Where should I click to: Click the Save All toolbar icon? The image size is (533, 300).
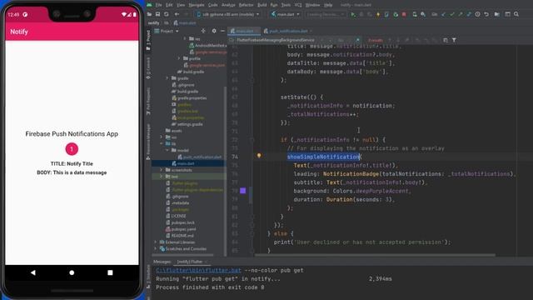[x=157, y=14]
